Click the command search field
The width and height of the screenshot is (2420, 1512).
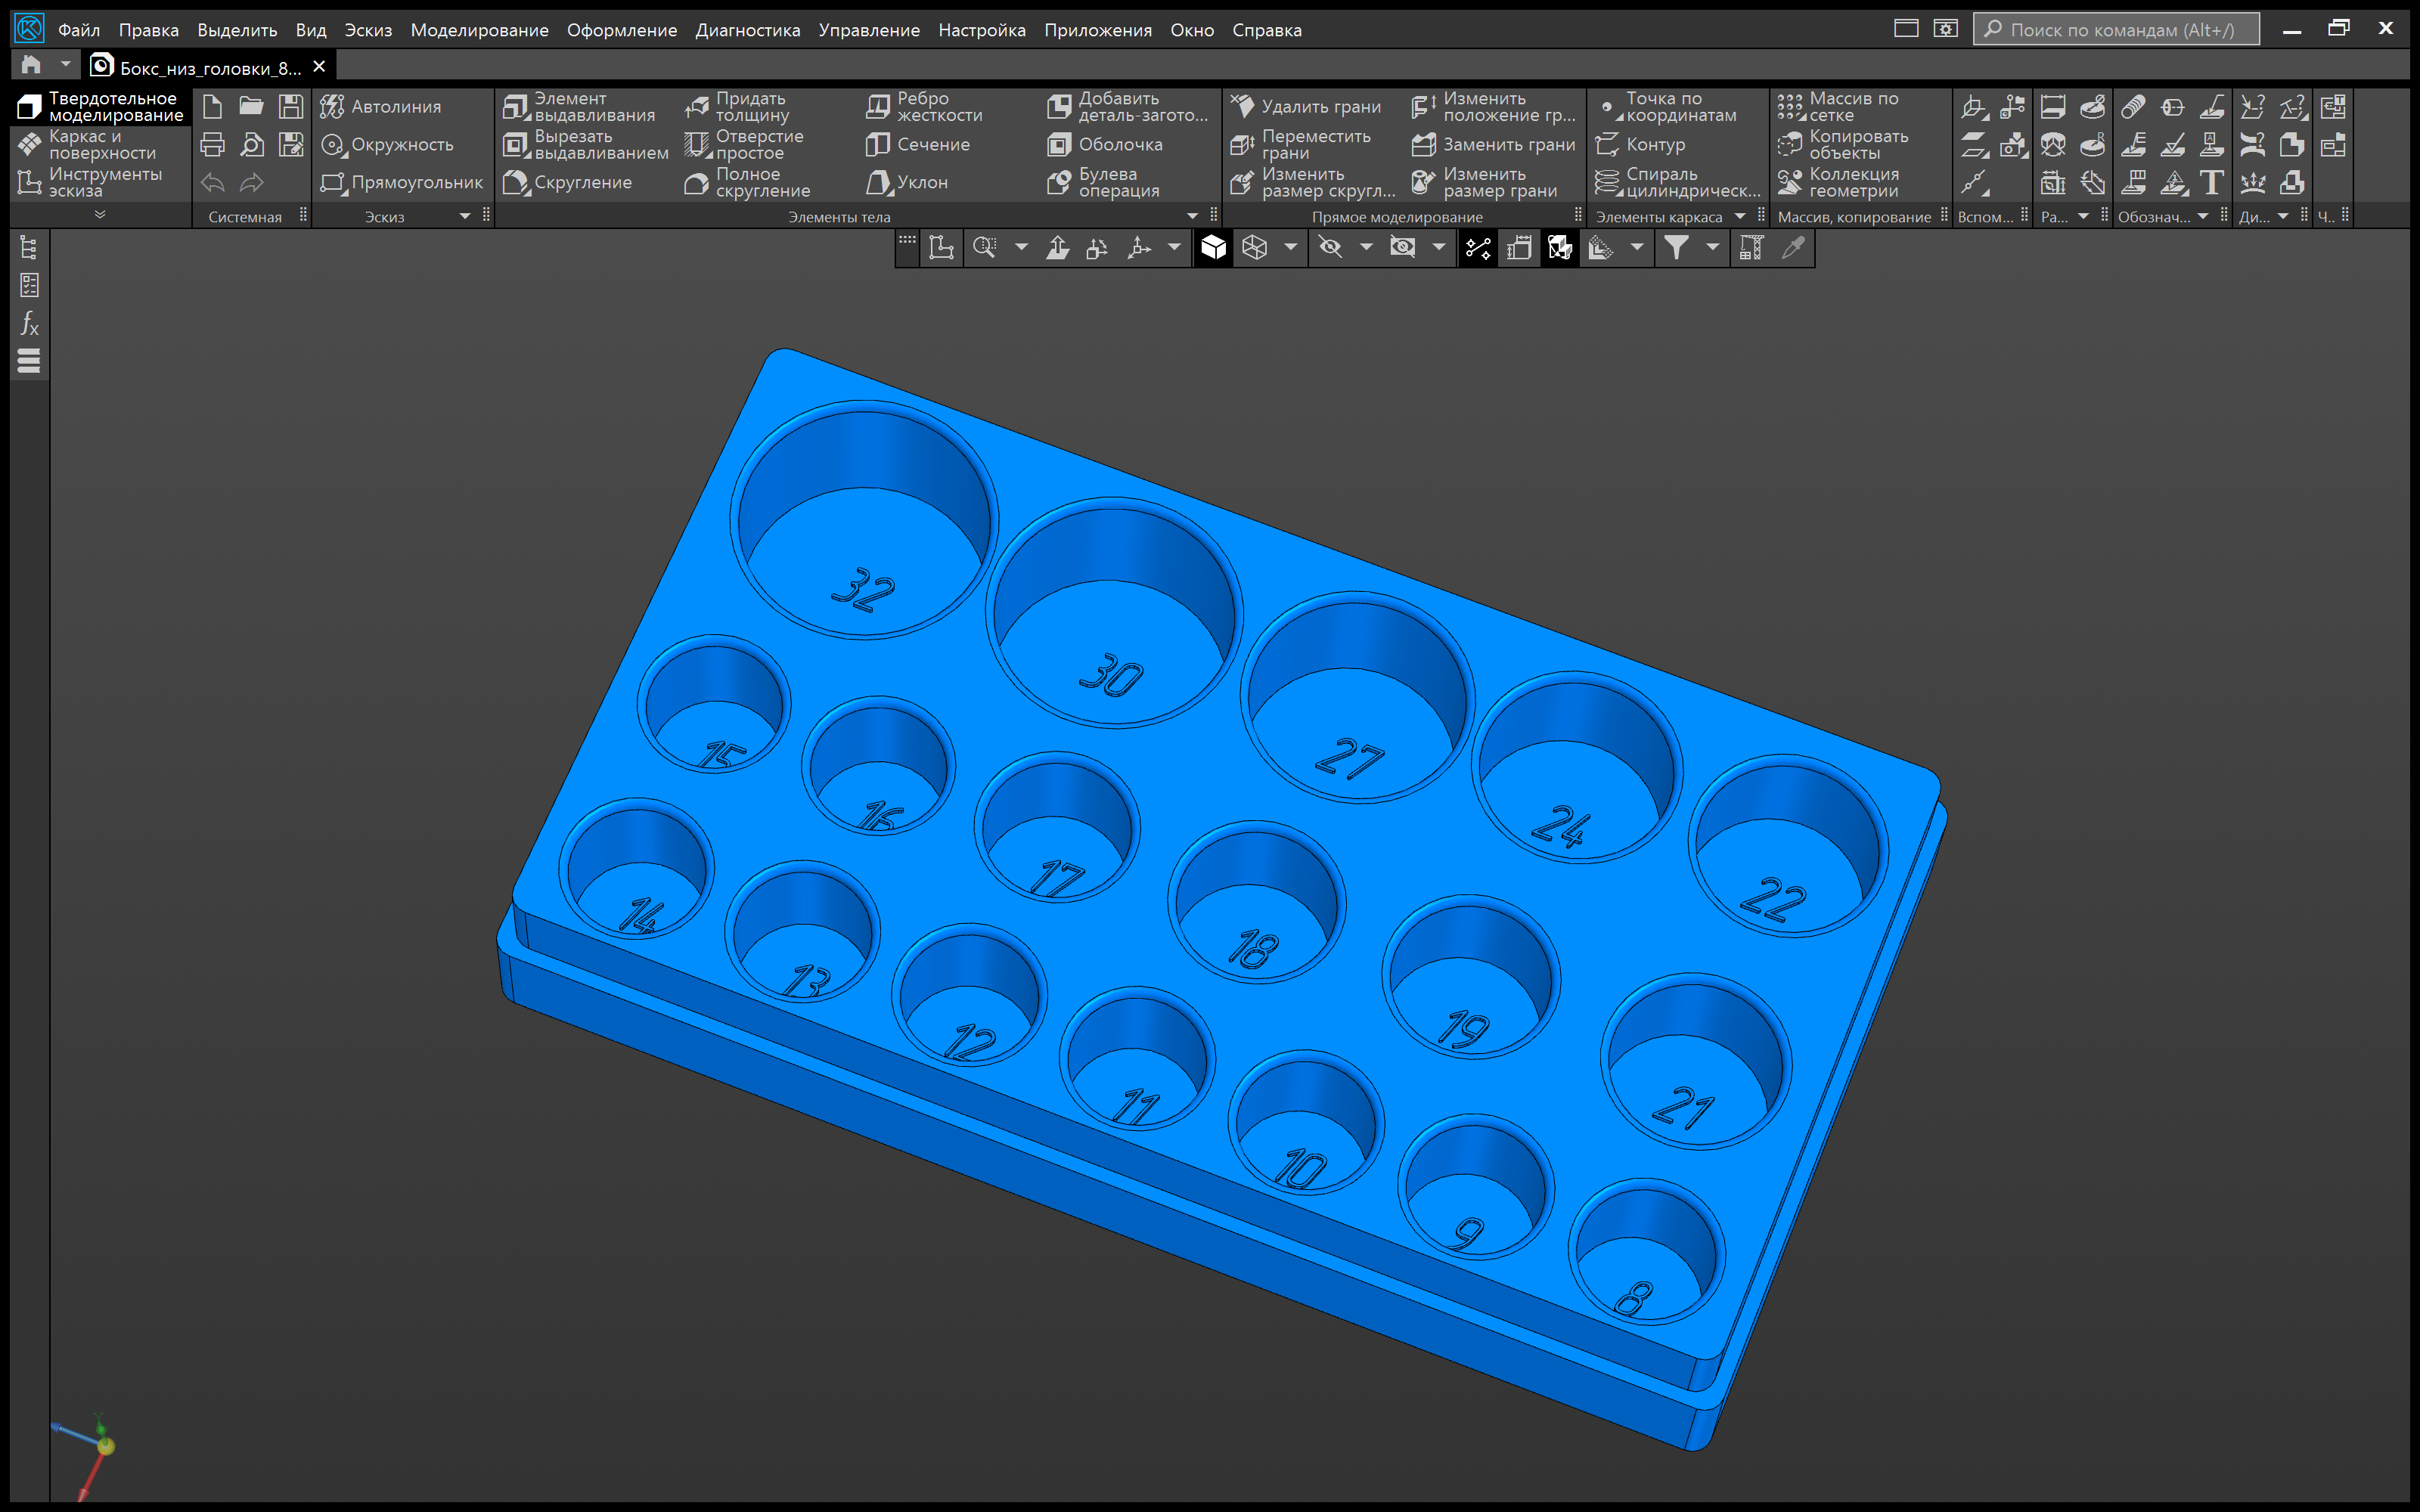[x=2116, y=29]
